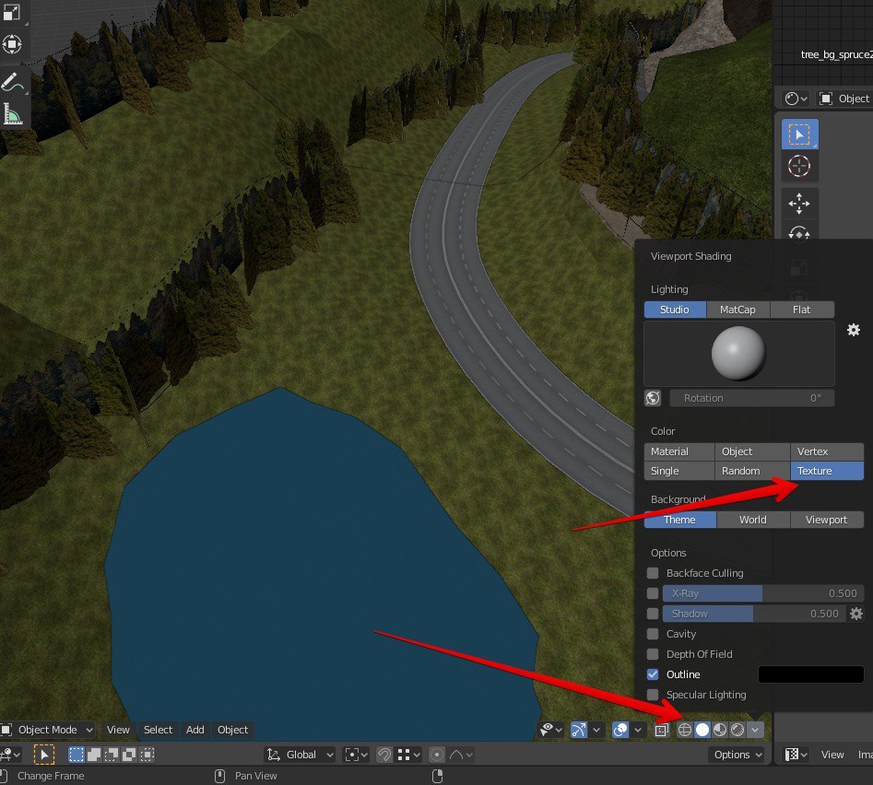Open the Object Mode dropdown
Viewport: 873px width, 785px height.
pyautogui.click(x=47, y=730)
